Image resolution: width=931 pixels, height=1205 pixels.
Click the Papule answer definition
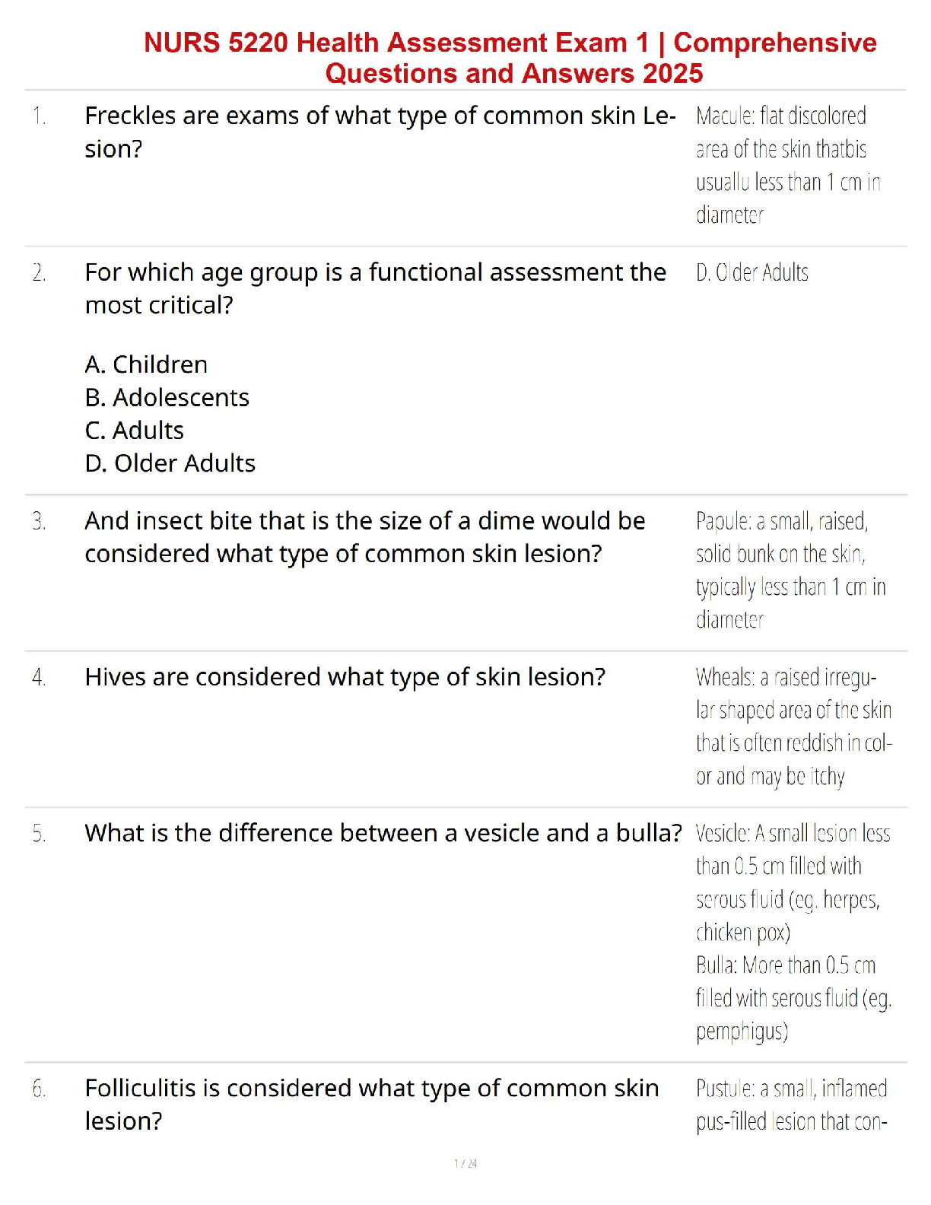[790, 570]
